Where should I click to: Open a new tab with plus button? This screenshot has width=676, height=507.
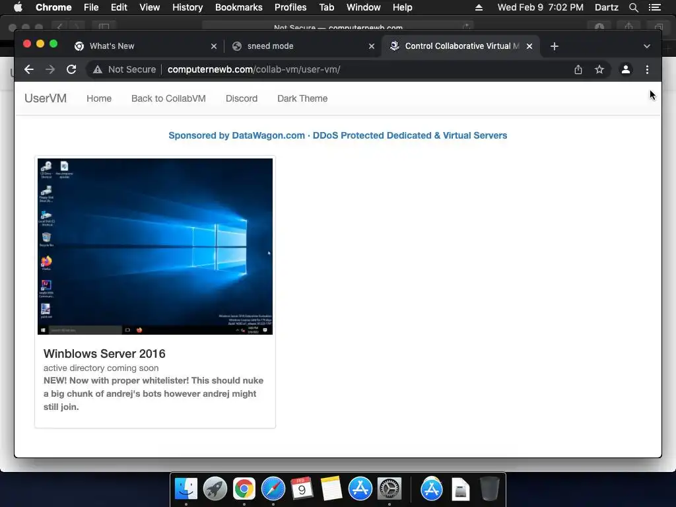(555, 46)
